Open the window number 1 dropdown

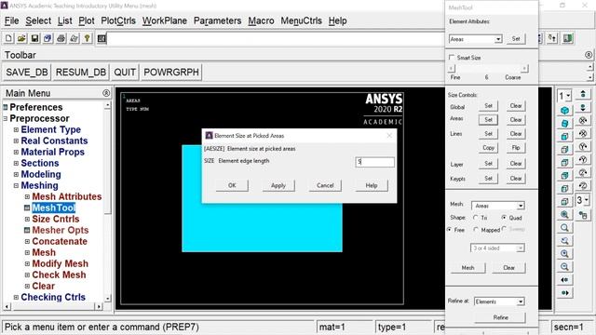tap(564, 96)
